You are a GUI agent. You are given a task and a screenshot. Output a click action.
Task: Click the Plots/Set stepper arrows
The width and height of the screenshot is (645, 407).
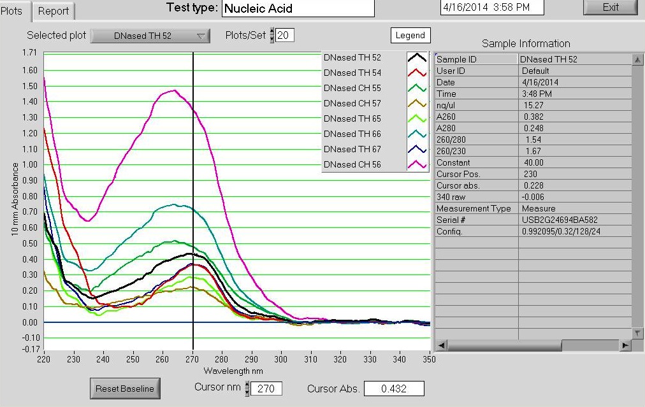(x=272, y=36)
